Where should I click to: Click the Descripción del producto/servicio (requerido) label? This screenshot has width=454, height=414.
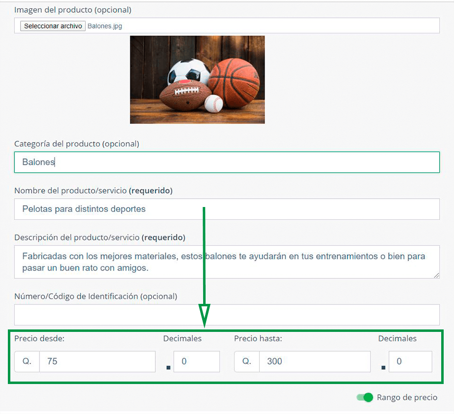click(x=100, y=237)
